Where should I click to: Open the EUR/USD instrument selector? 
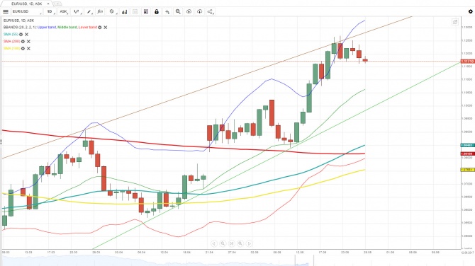point(27,11)
